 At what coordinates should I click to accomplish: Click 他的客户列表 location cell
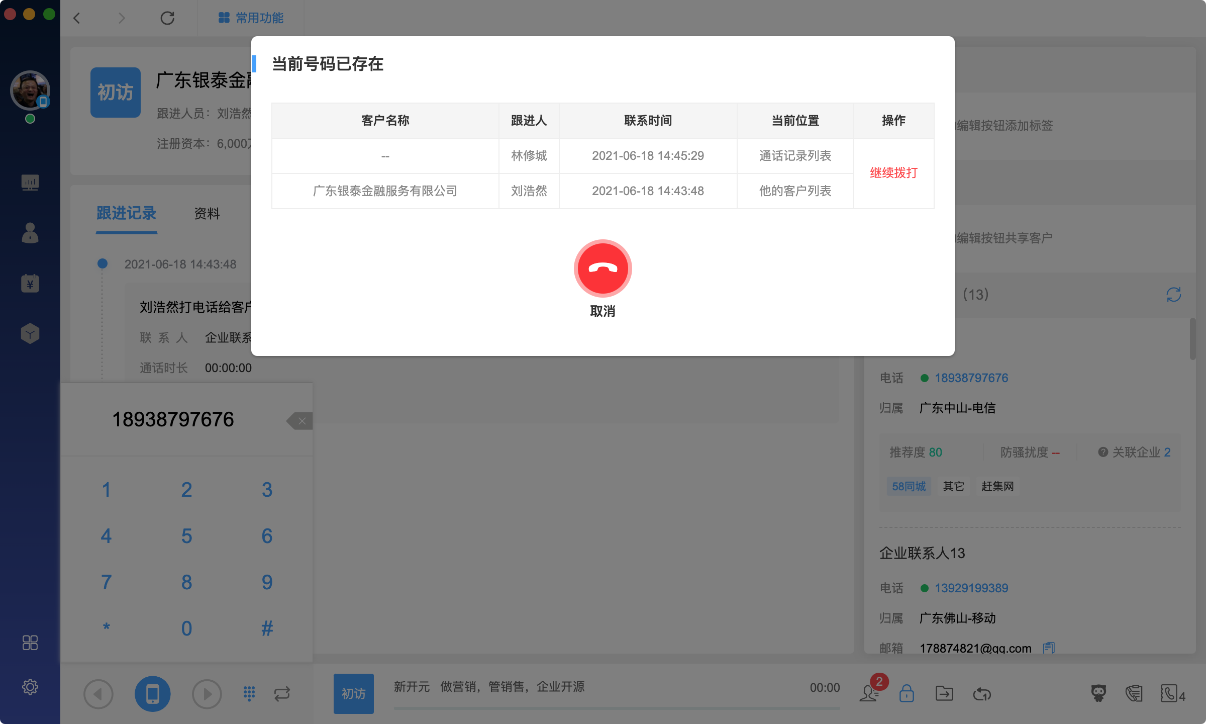(x=795, y=191)
